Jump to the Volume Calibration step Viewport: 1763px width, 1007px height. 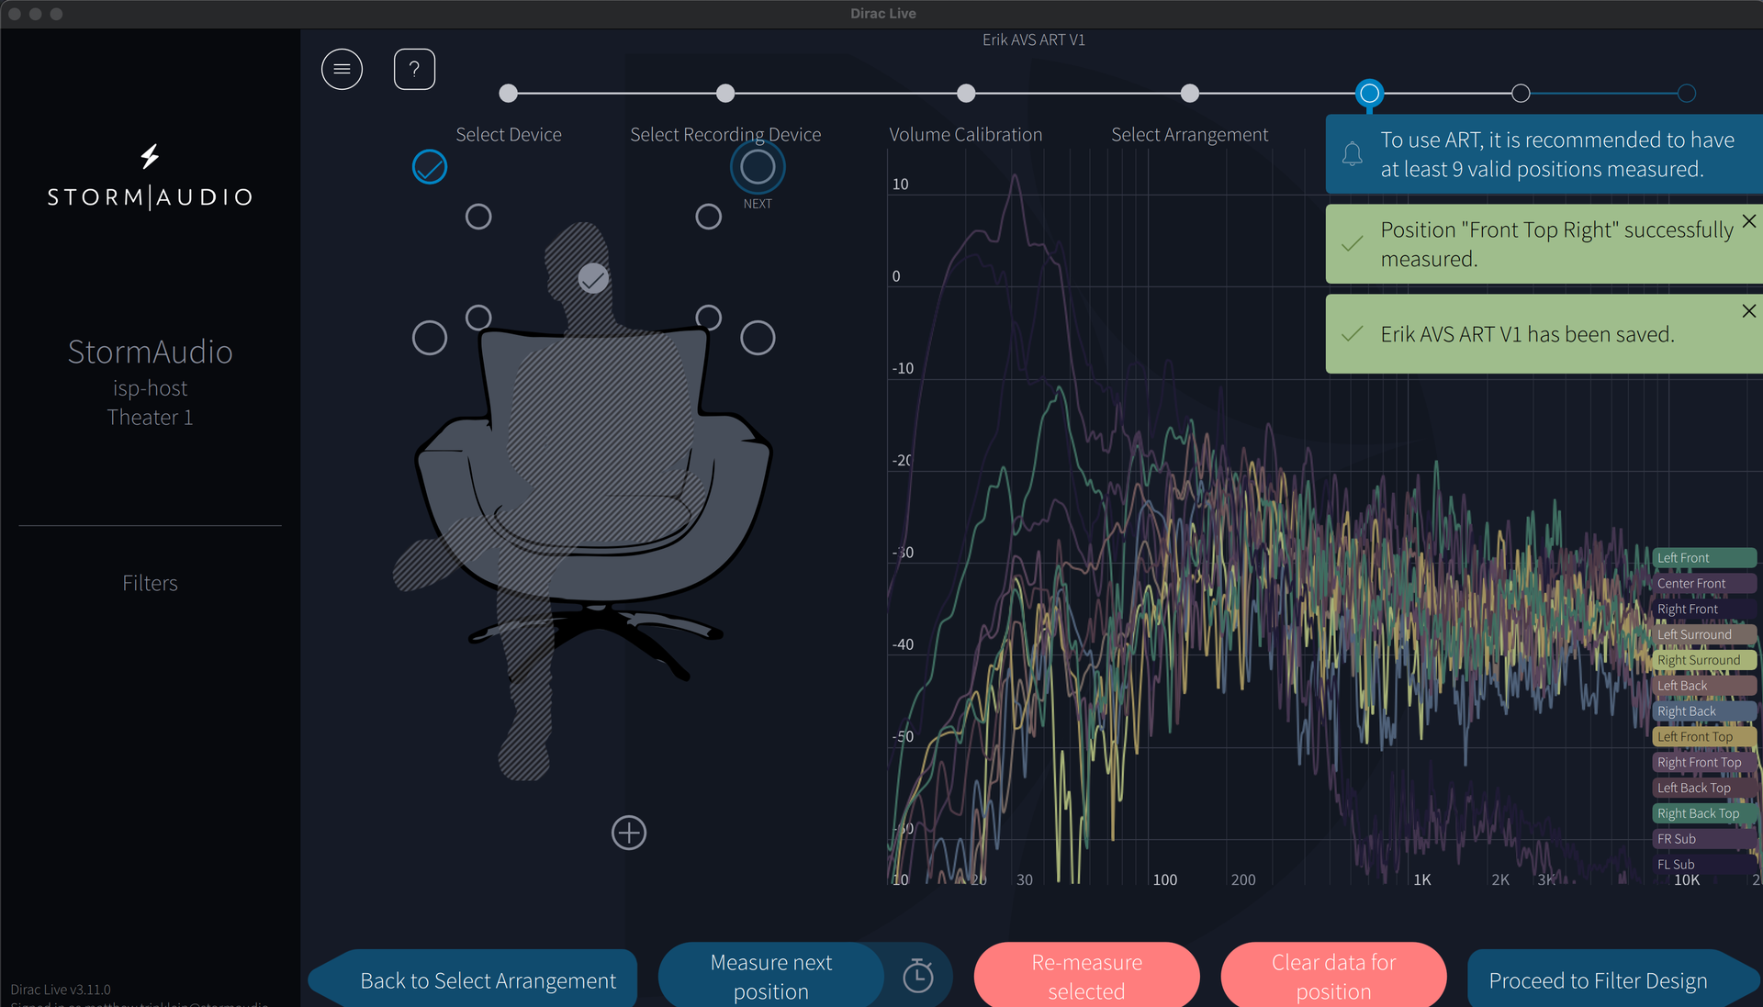click(x=965, y=94)
